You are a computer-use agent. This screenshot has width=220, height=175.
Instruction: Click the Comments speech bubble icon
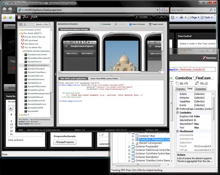tap(100, 24)
